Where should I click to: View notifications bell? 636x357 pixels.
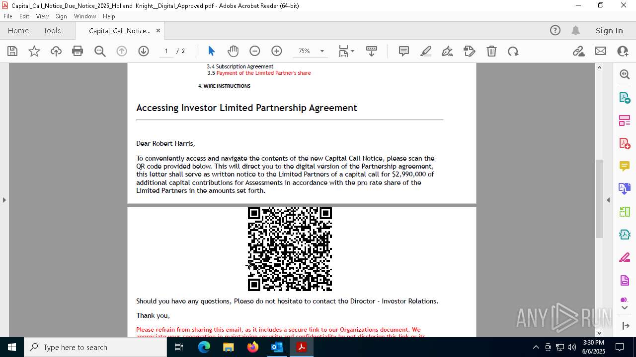point(575,30)
